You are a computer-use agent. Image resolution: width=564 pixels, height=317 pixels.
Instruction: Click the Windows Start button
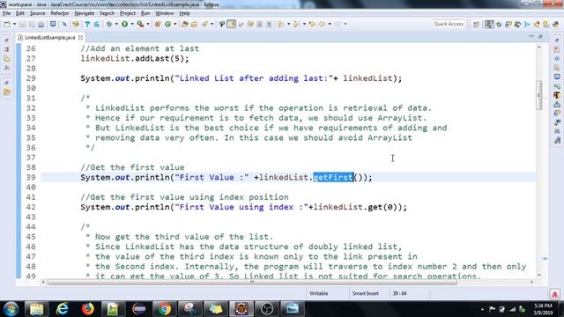click(11, 309)
